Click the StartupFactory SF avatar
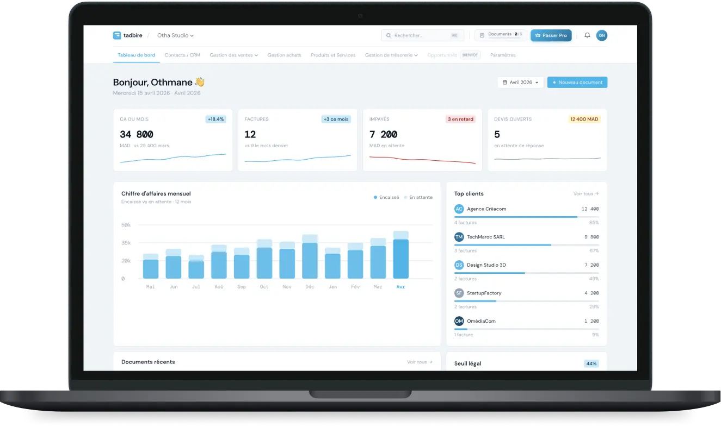 459,293
